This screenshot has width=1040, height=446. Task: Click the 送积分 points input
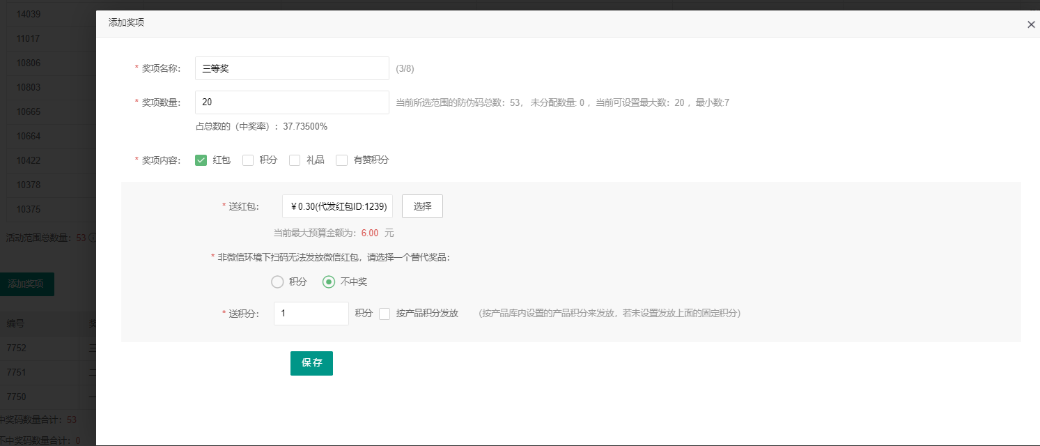tap(311, 314)
